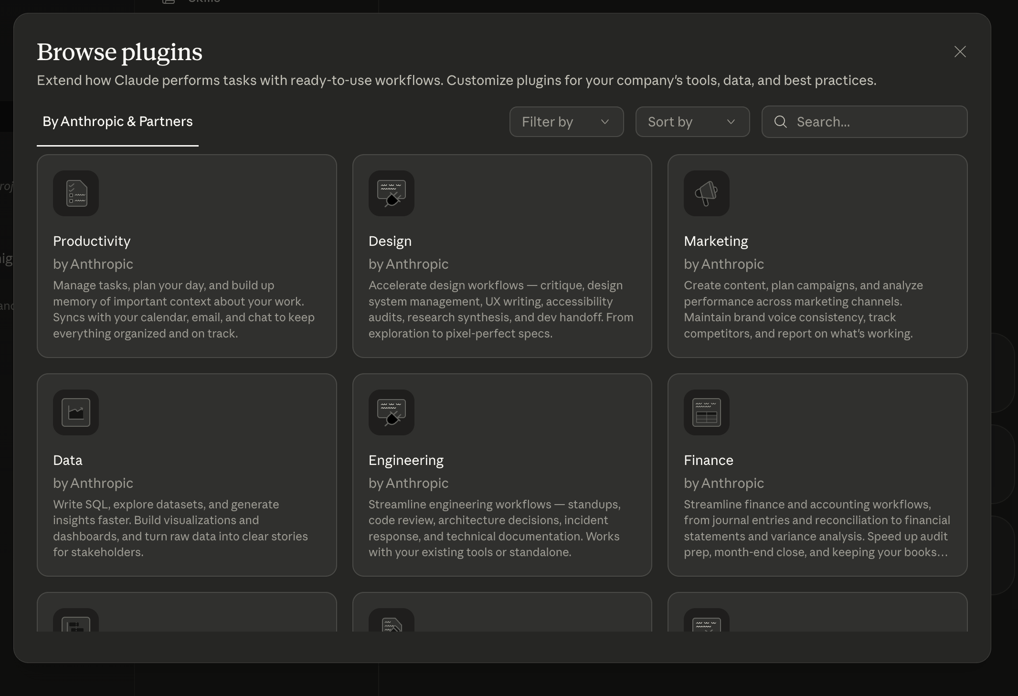Open the Filter by dropdown
Image resolution: width=1018 pixels, height=696 pixels.
(566, 122)
